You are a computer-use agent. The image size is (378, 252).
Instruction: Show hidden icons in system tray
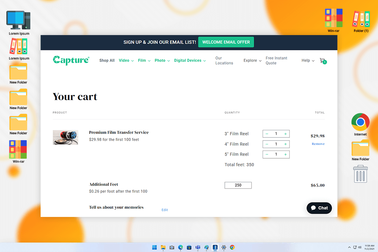click(x=349, y=247)
